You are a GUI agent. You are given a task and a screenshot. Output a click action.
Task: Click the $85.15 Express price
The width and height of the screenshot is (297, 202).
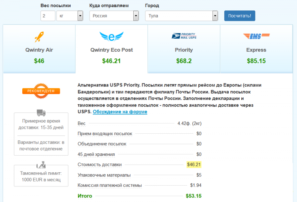tap(256, 61)
